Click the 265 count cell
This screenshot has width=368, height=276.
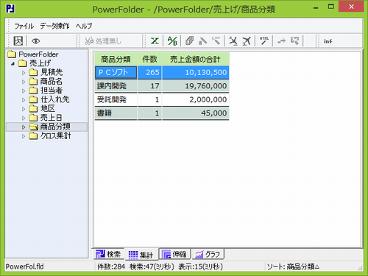(x=149, y=73)
